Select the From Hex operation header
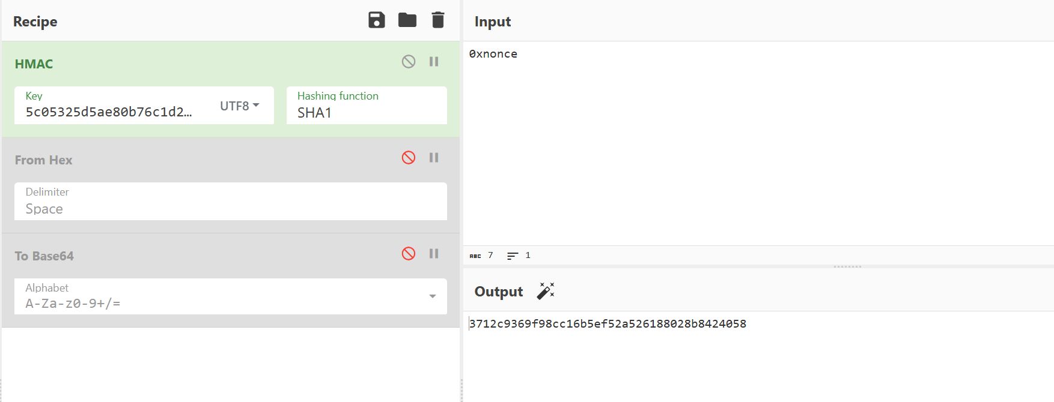The height and width of the screenshot is (402, 1054). click(43, 160)
